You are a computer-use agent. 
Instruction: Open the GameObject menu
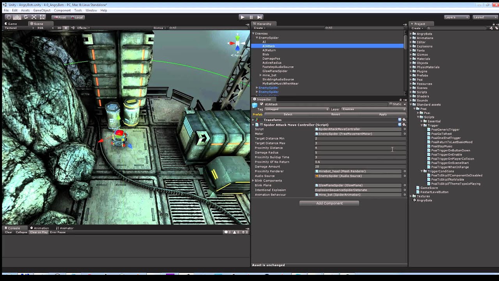coord(42,11)
